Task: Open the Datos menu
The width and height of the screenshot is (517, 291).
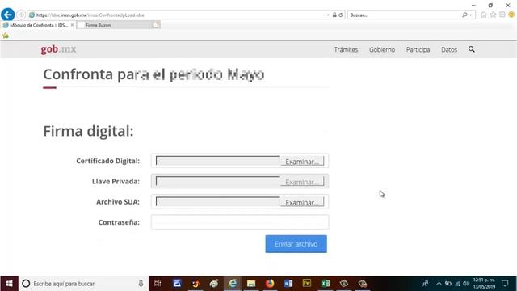Action: pos(449,49)
